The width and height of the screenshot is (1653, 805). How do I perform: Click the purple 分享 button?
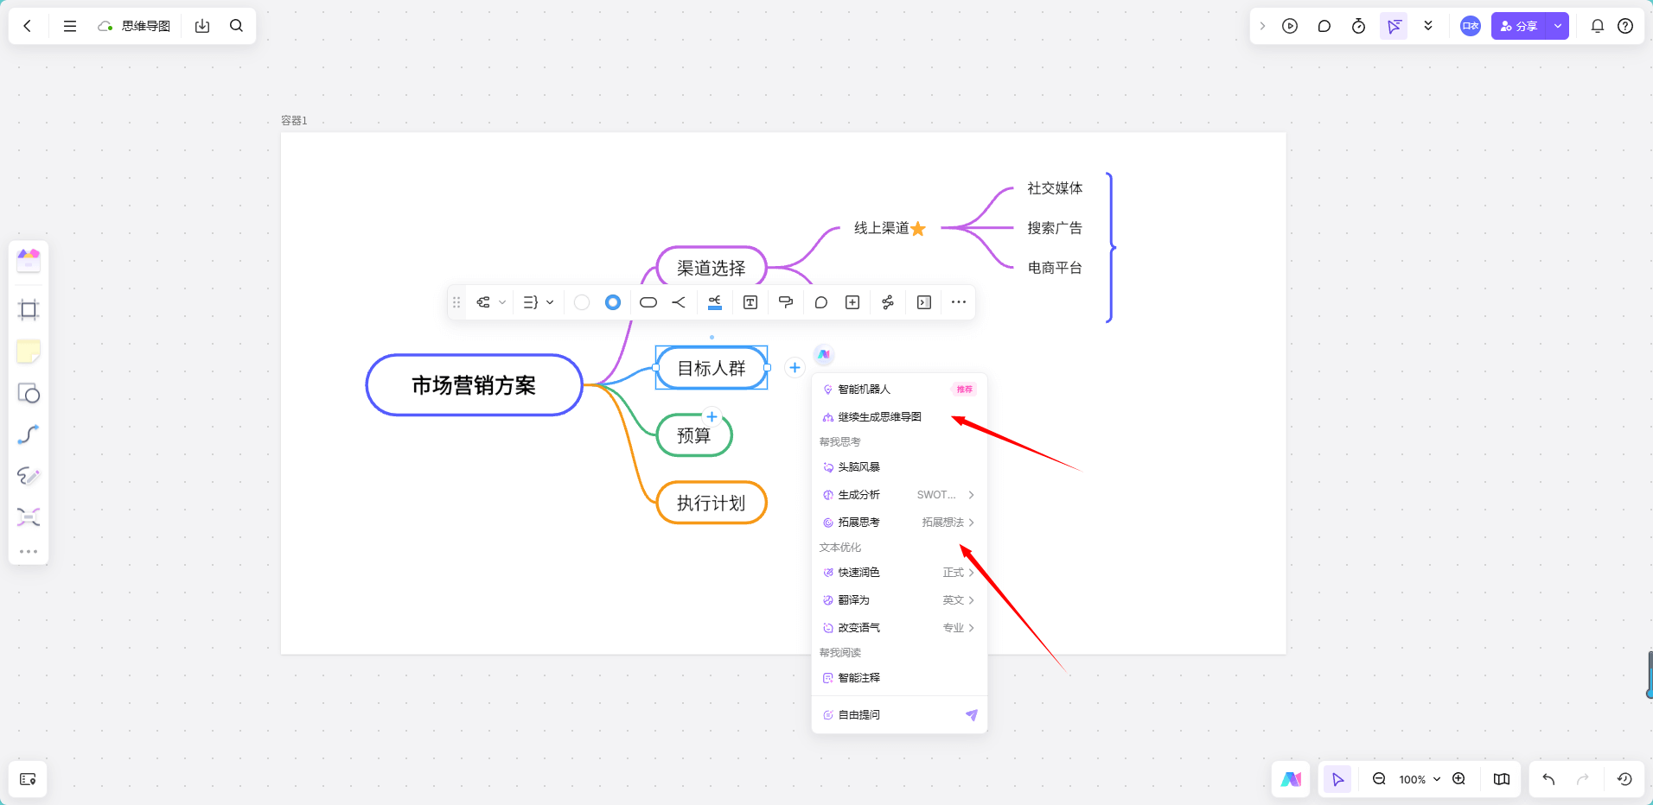pyautogui.click(x=1519, y=26)
